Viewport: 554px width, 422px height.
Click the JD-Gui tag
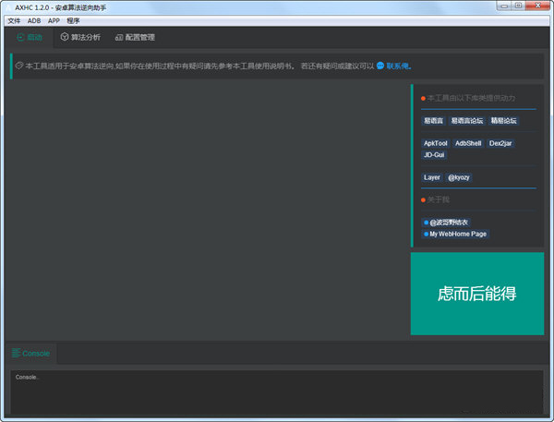[x=433, y=155]
